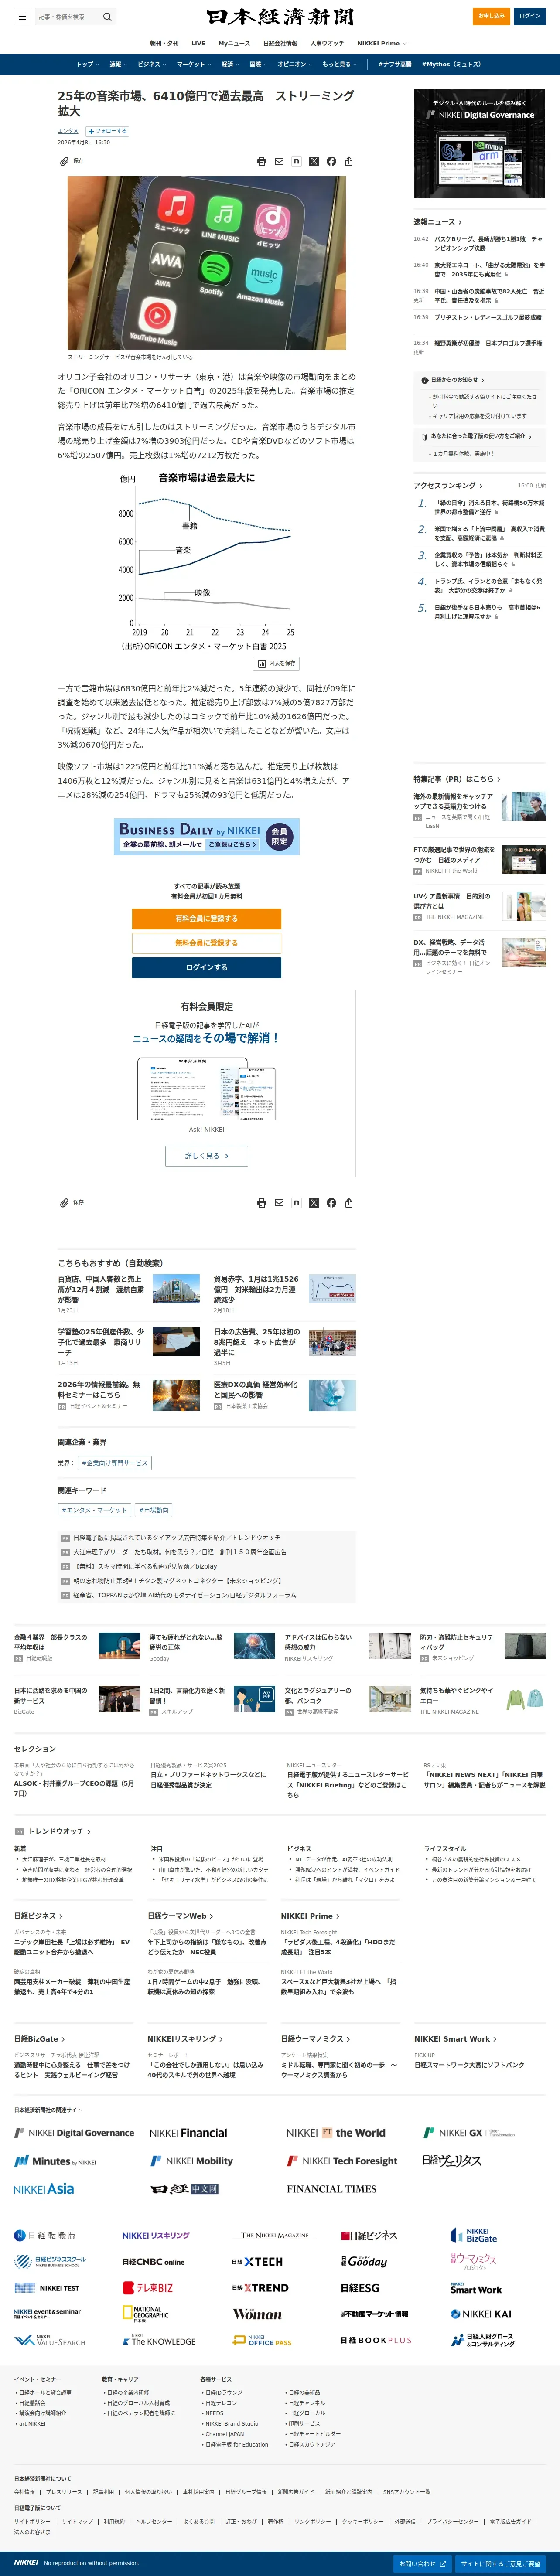
Task: Click the orange お申し込み button
Action: point(491,16)
